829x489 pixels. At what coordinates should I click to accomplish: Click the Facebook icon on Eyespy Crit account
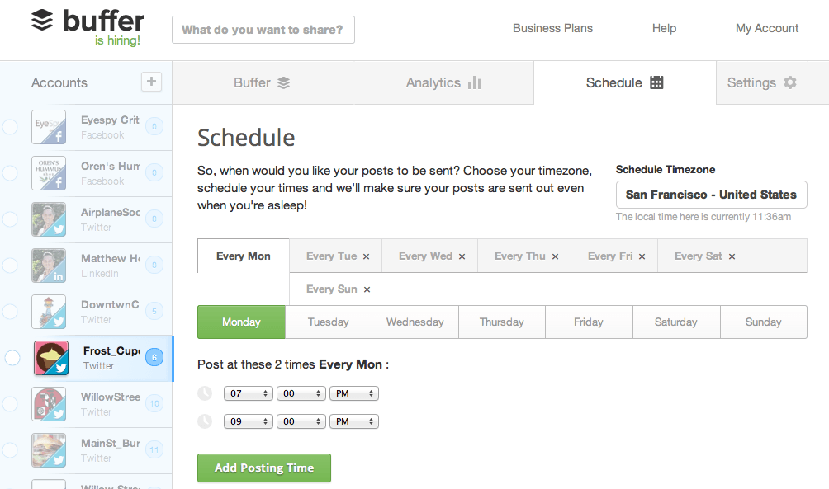click(60, 137)
